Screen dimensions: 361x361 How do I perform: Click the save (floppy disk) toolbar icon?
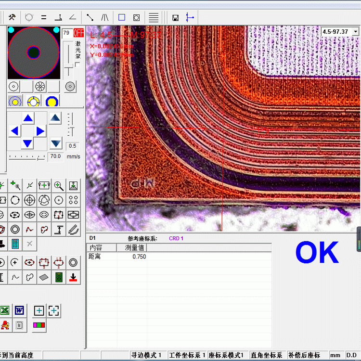click(176, 18)
